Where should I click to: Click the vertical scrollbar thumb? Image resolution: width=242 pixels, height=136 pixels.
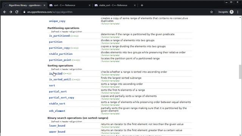point(240,72)
